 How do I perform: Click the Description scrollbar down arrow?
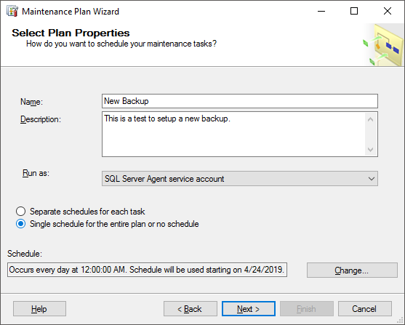pos(371,149)
